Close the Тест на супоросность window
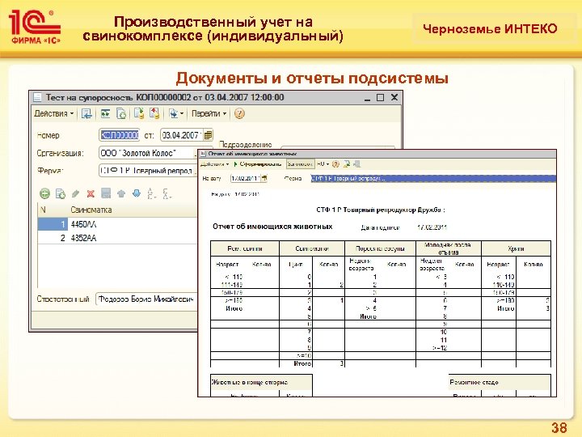 [394, 97]
